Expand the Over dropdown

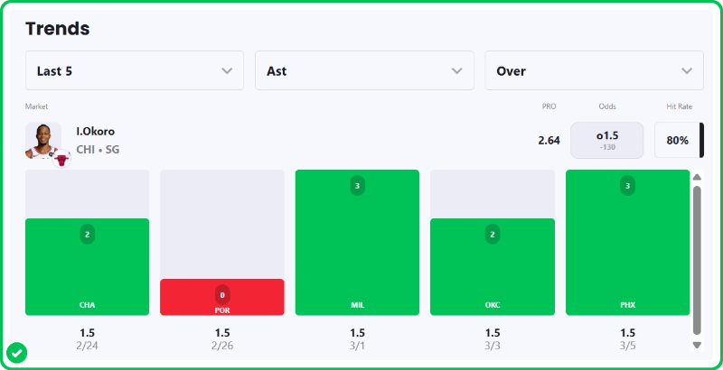point(594,70)
